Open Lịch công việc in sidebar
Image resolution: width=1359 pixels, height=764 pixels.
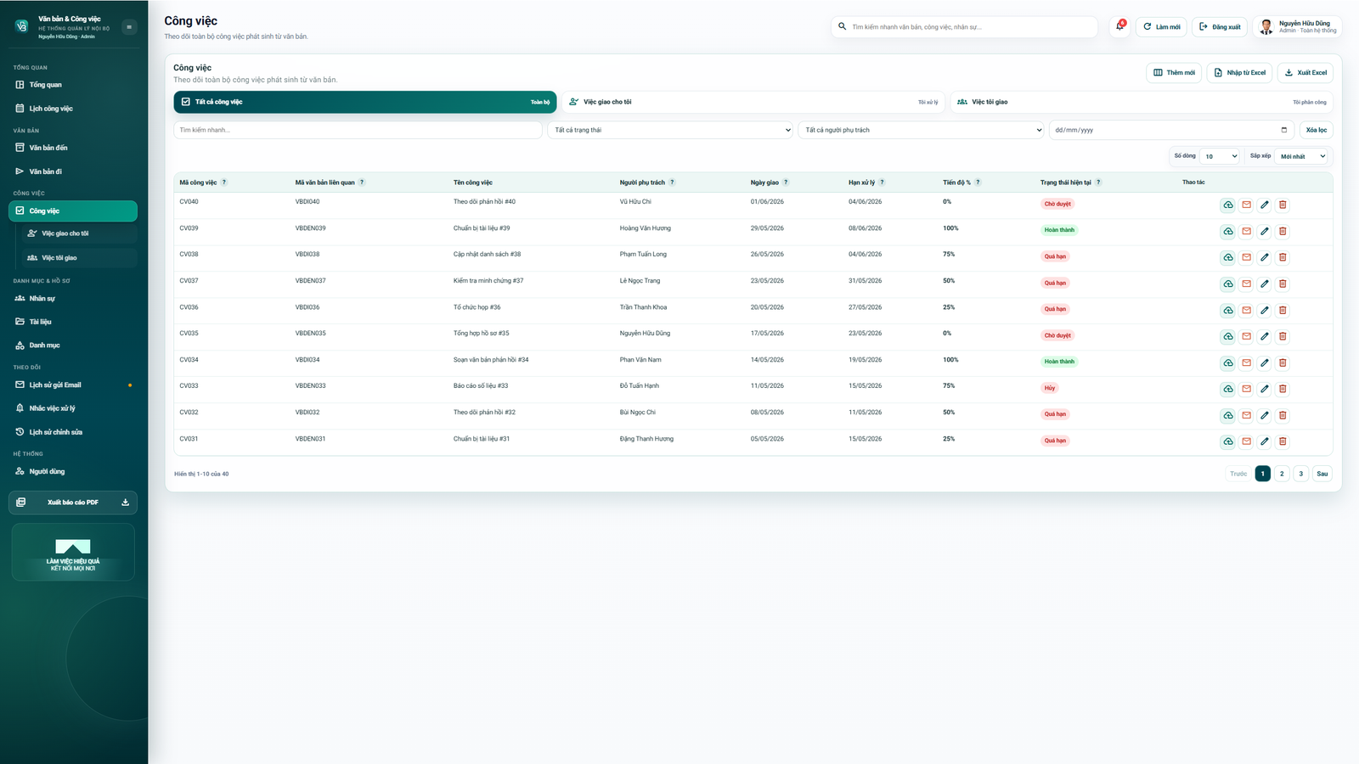coord(73,109)
